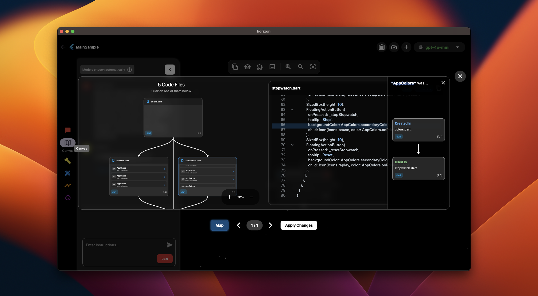Click the robot icon in the toolbar
Image resolution: width=538 pixels, height=296 pixels.
coord(247,67)
